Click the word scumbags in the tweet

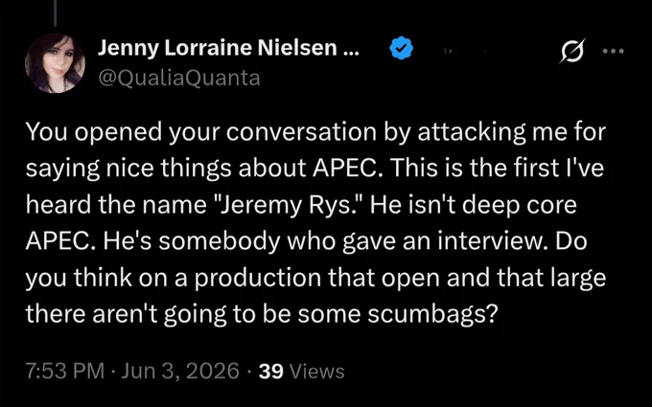432,314
